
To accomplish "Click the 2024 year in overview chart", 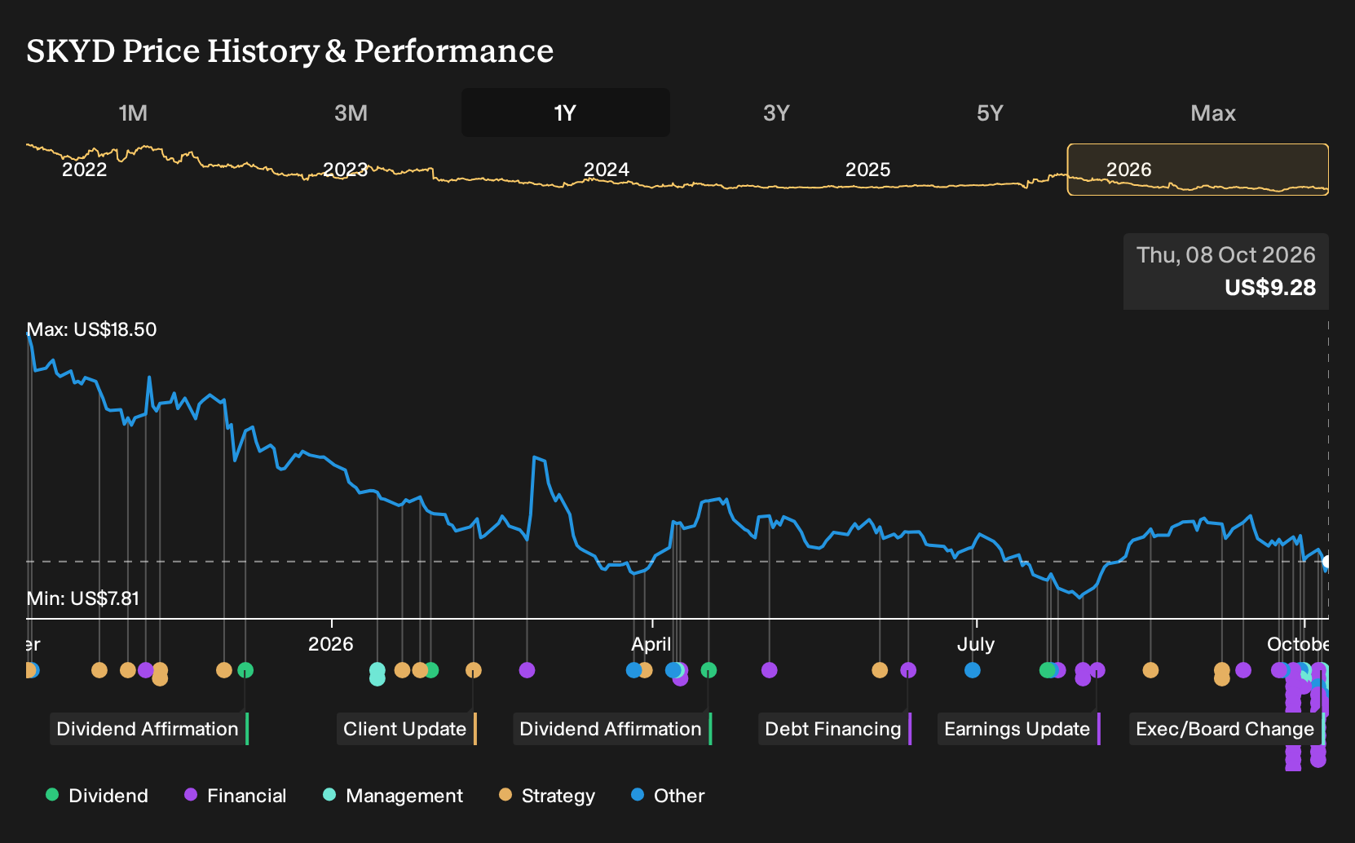I will coord(607,170).
